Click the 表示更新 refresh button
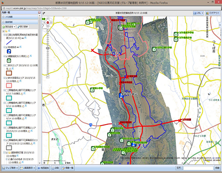222x173 pixels. click(23, 27)
